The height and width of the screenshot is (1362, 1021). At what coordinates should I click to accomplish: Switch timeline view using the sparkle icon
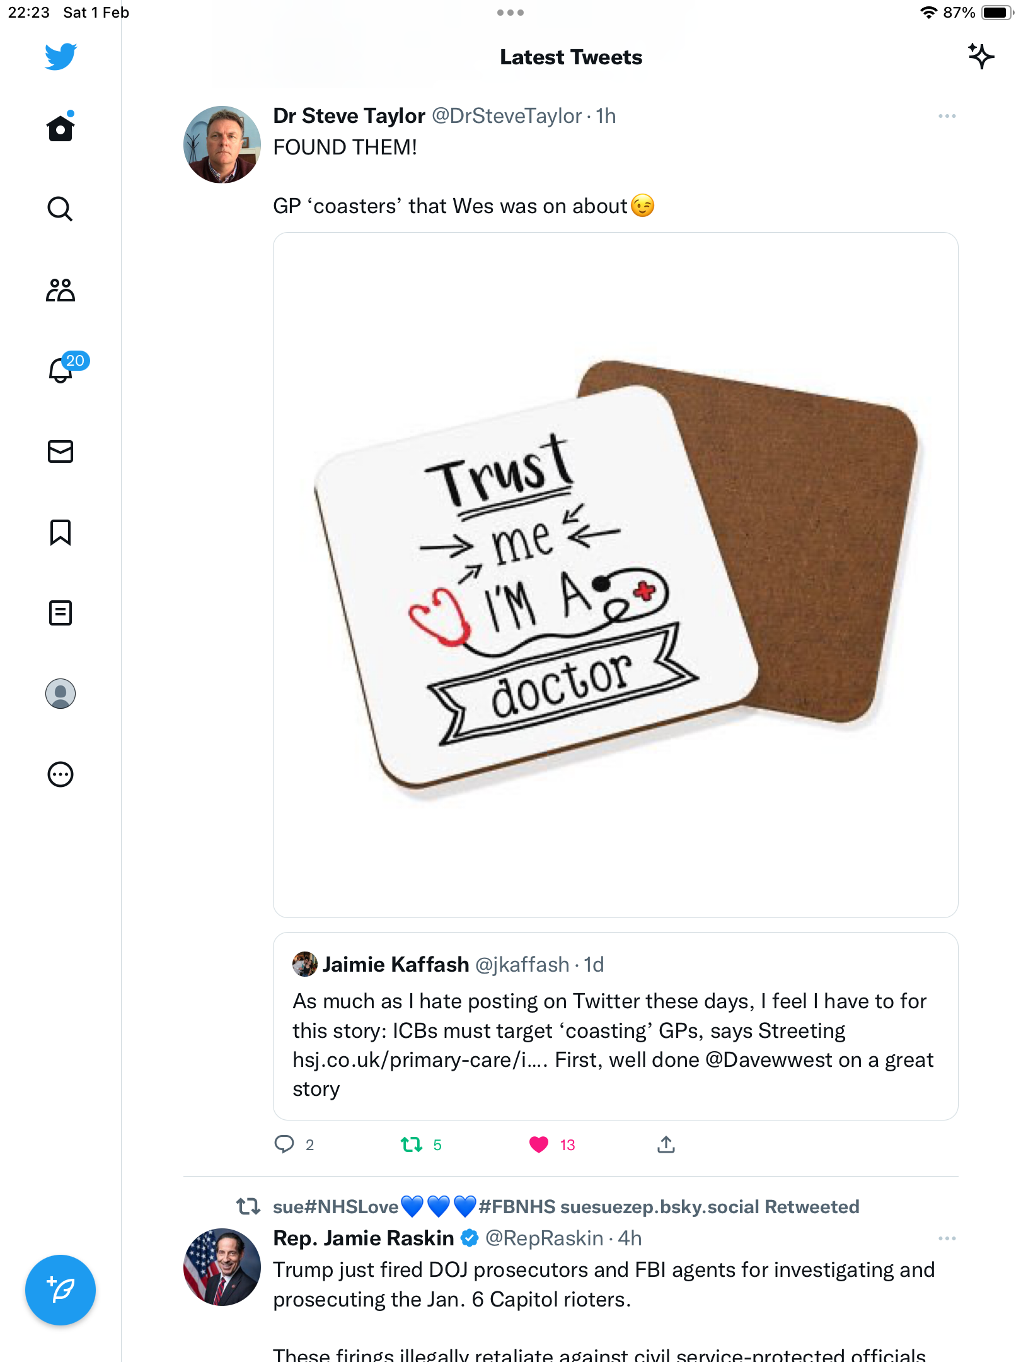coord(981,57)
